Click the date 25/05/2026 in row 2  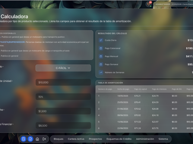pos(123,102)
